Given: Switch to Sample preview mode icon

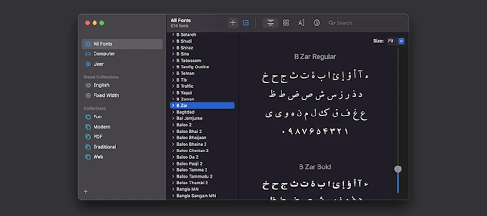Looking at the screenshot, I should click(270, 23).
